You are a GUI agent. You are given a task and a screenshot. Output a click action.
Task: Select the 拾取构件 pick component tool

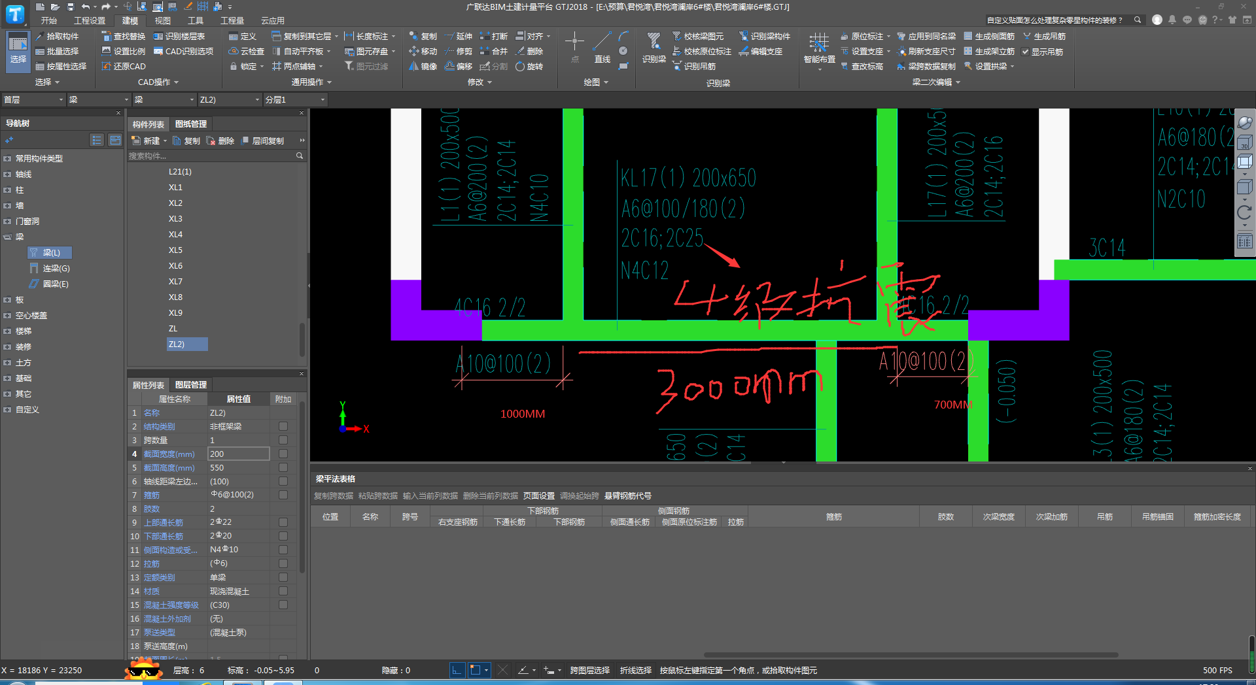(57, 37)
